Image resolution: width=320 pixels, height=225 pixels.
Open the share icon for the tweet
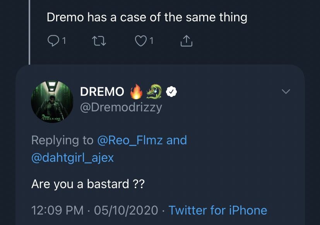pos(187,41)
